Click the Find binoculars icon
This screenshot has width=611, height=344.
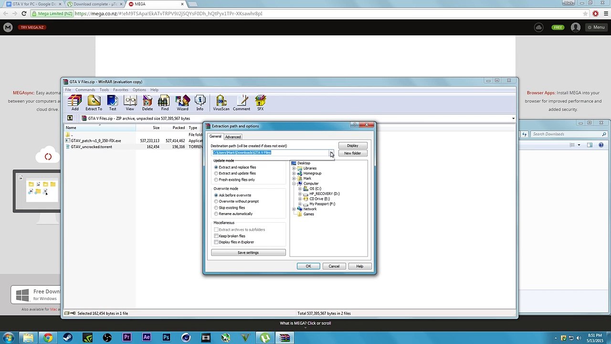[165, 103]
